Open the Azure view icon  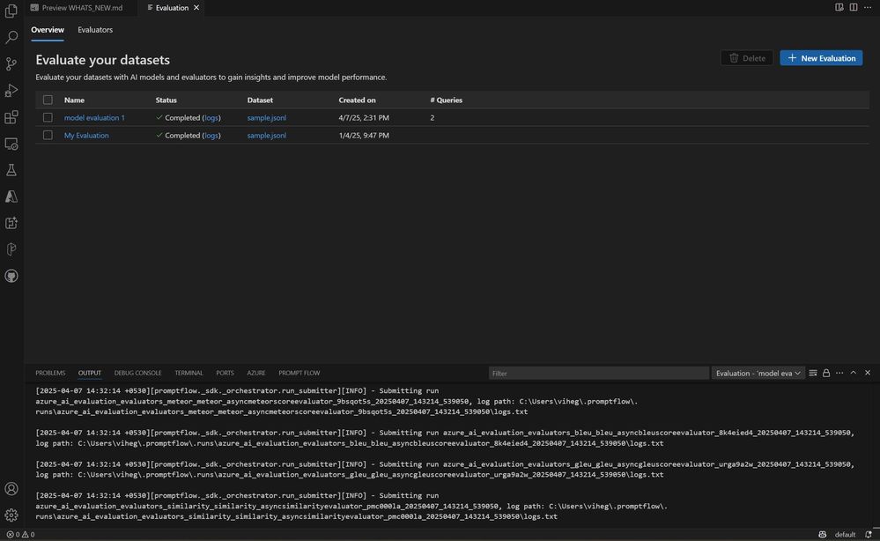(x=11, y=196)
